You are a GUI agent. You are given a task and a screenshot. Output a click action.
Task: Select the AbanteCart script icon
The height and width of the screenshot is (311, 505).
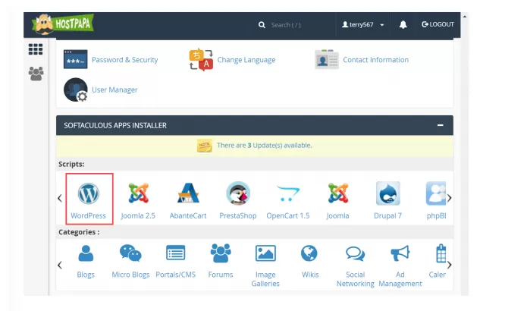[x=188, y=193]
